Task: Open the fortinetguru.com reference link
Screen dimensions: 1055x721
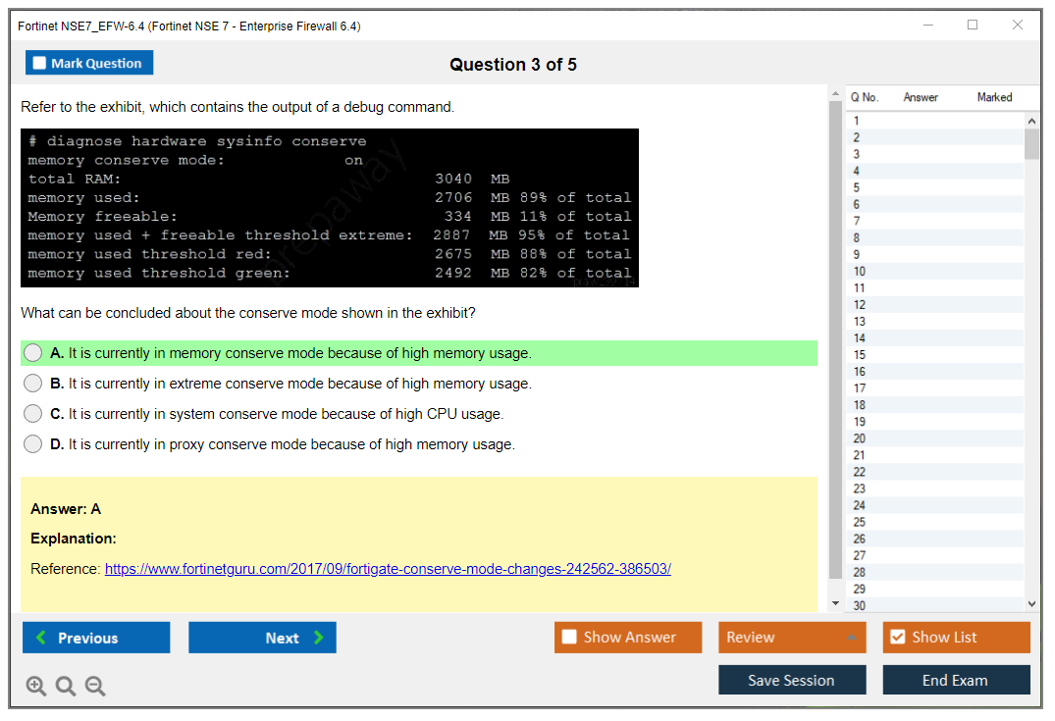Action: (388, 569)
